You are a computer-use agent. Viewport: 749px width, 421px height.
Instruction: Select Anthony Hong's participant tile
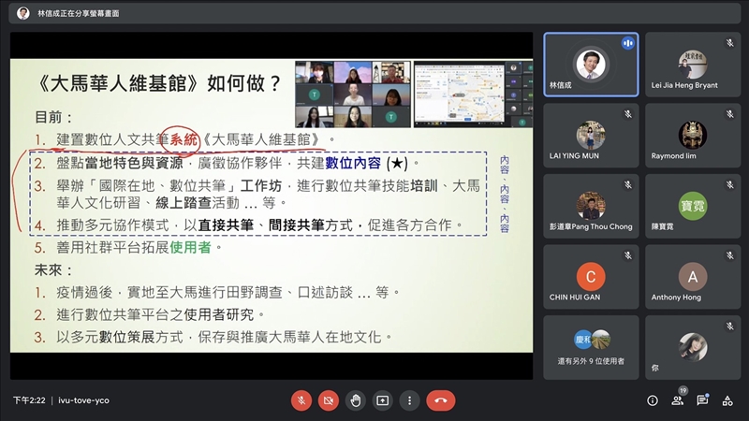(692, 277)
